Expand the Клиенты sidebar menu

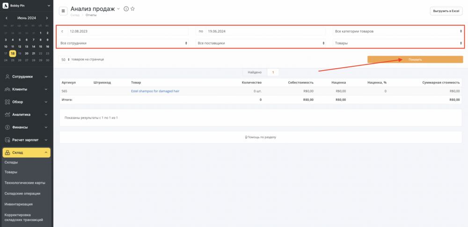point(26,89)
